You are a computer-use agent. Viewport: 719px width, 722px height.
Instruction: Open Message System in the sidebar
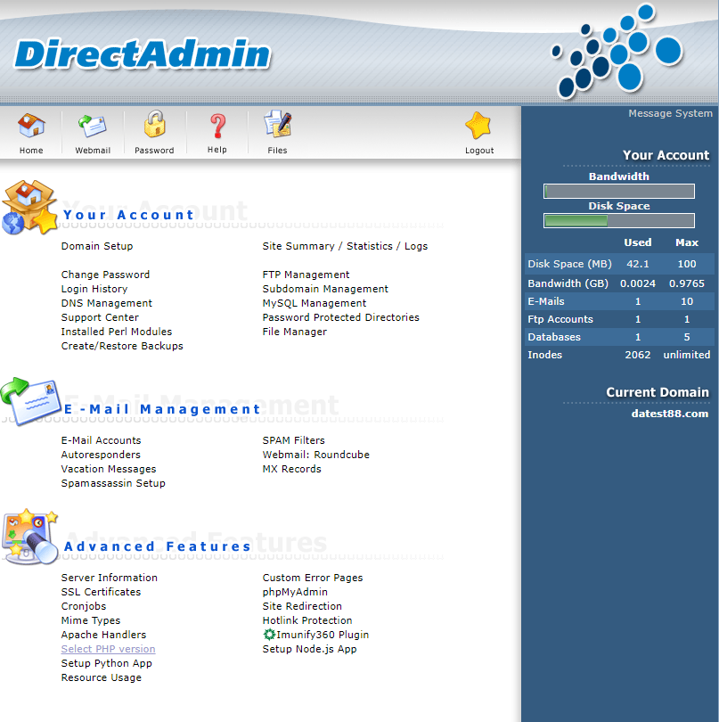click(x=670, y=113)
